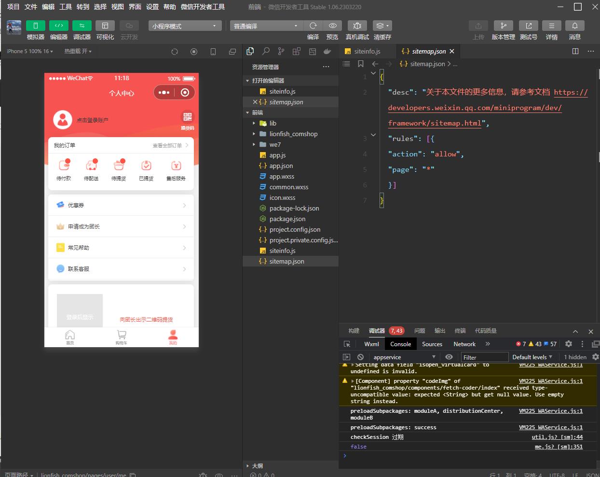This screenshot has height=477, width=600.
Task: Open the explorer files icon
Action: pyautogui.click(x=250, y=51)
